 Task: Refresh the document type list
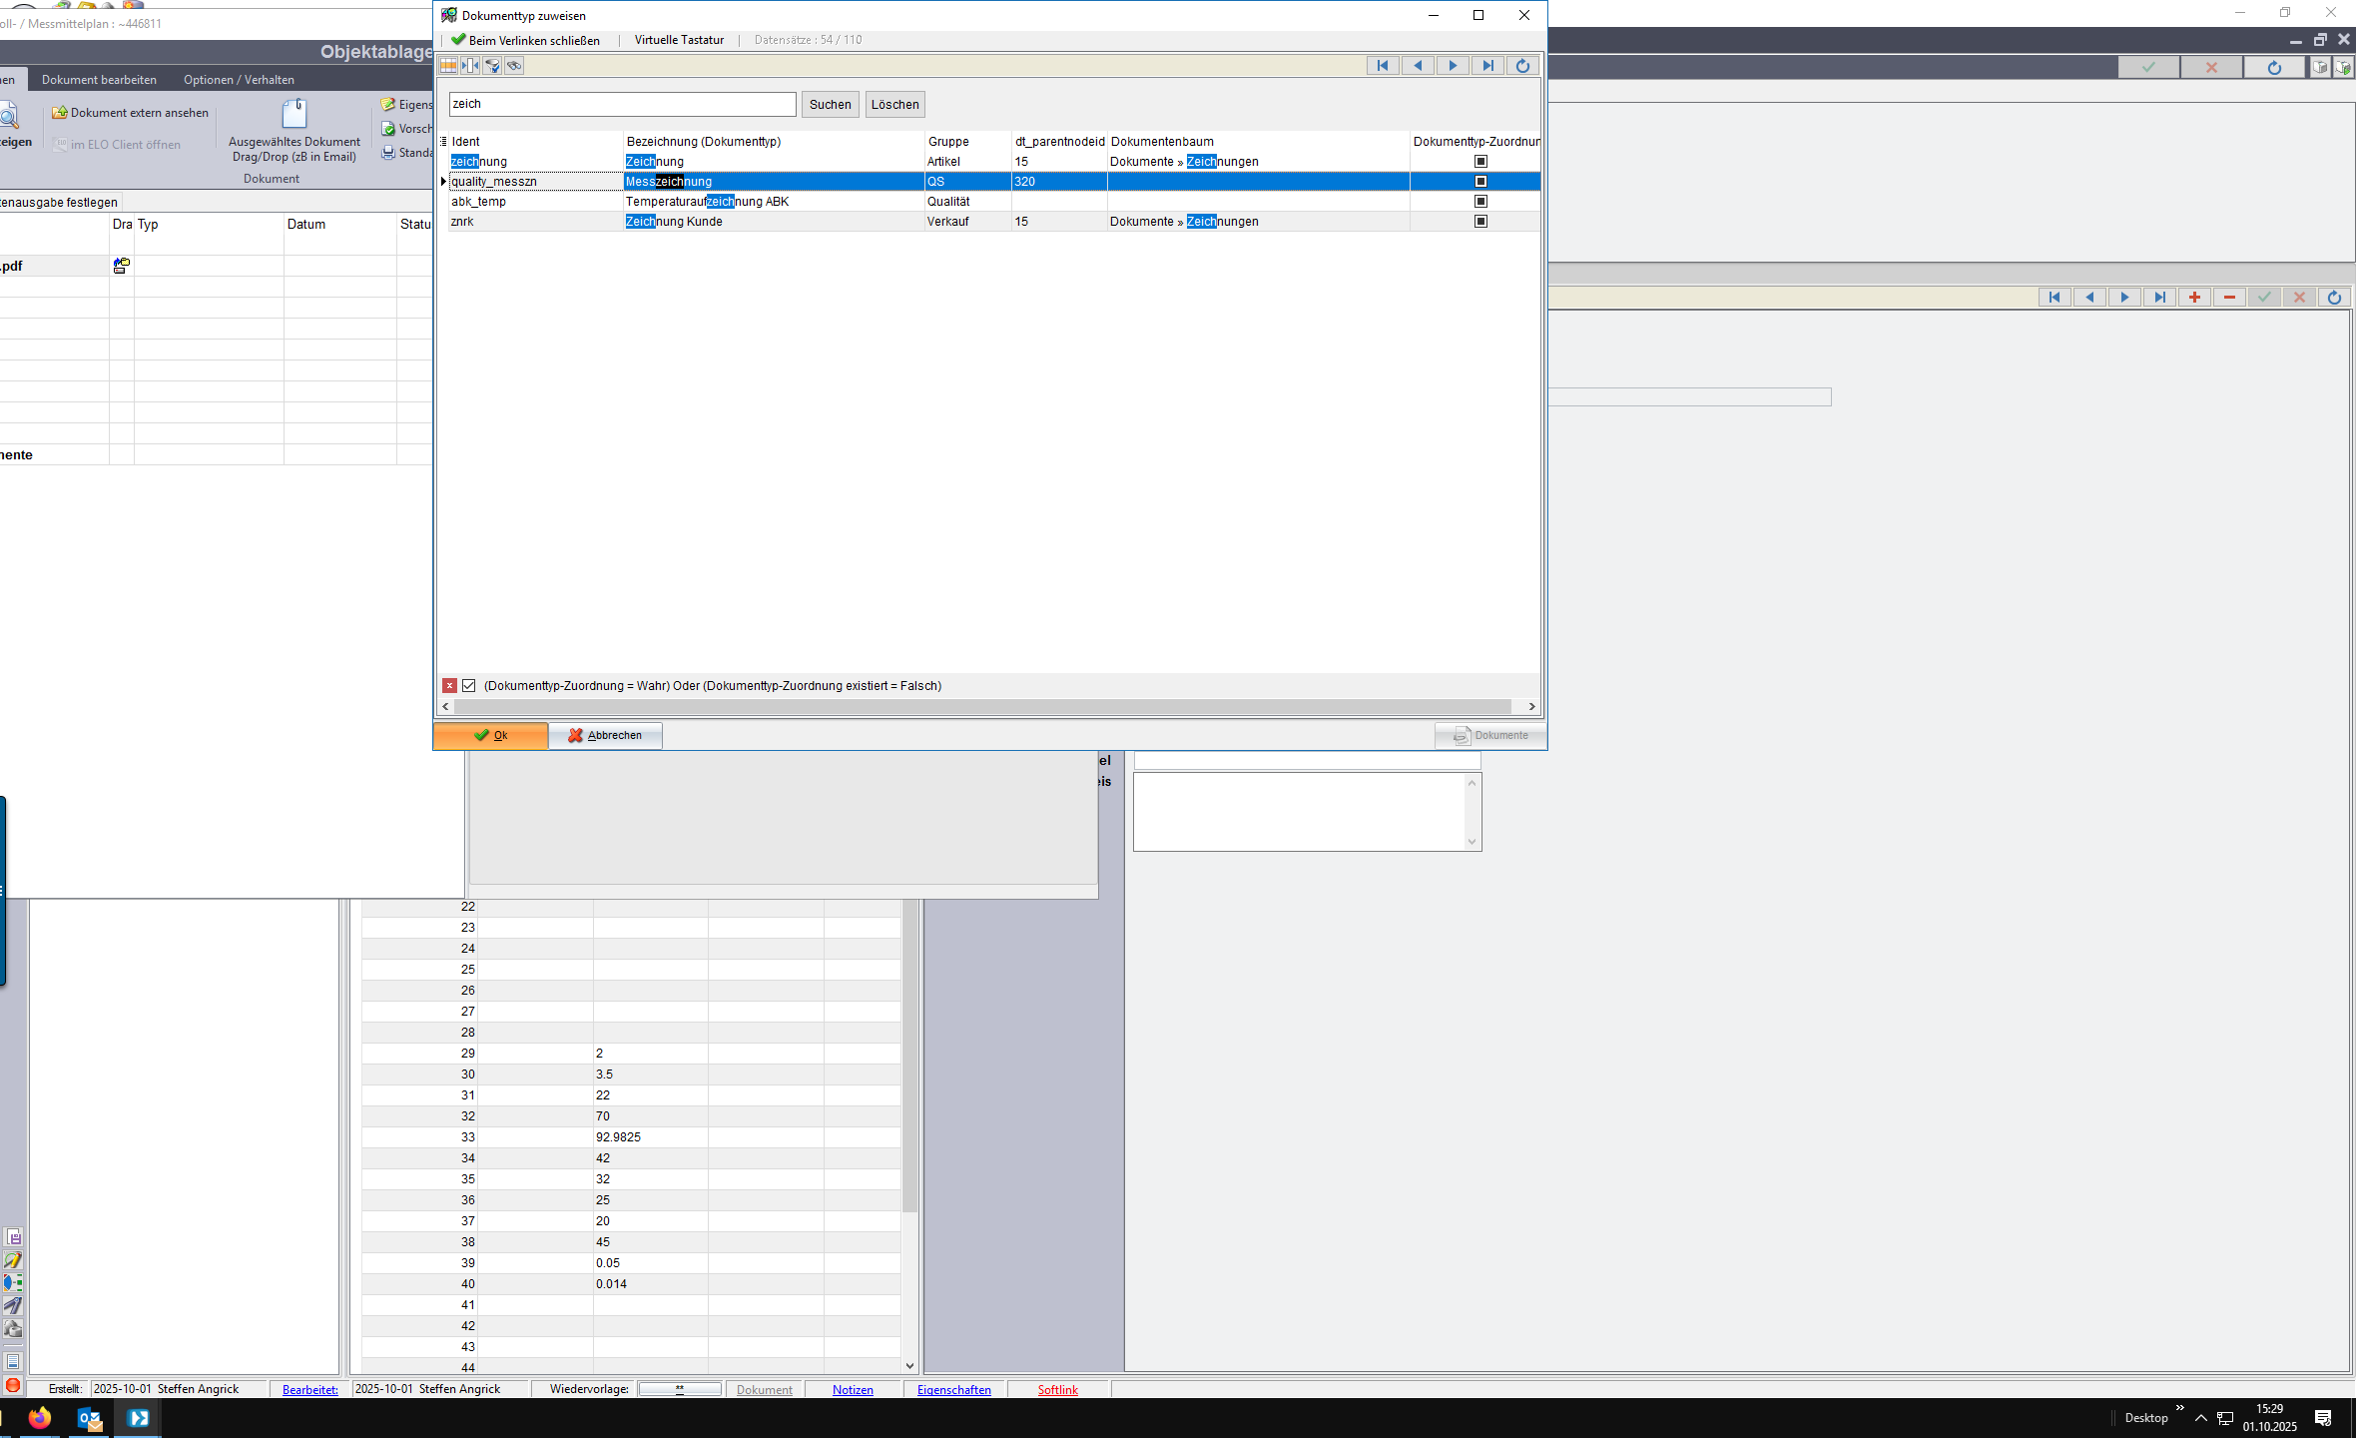[x=1522, y=66]
